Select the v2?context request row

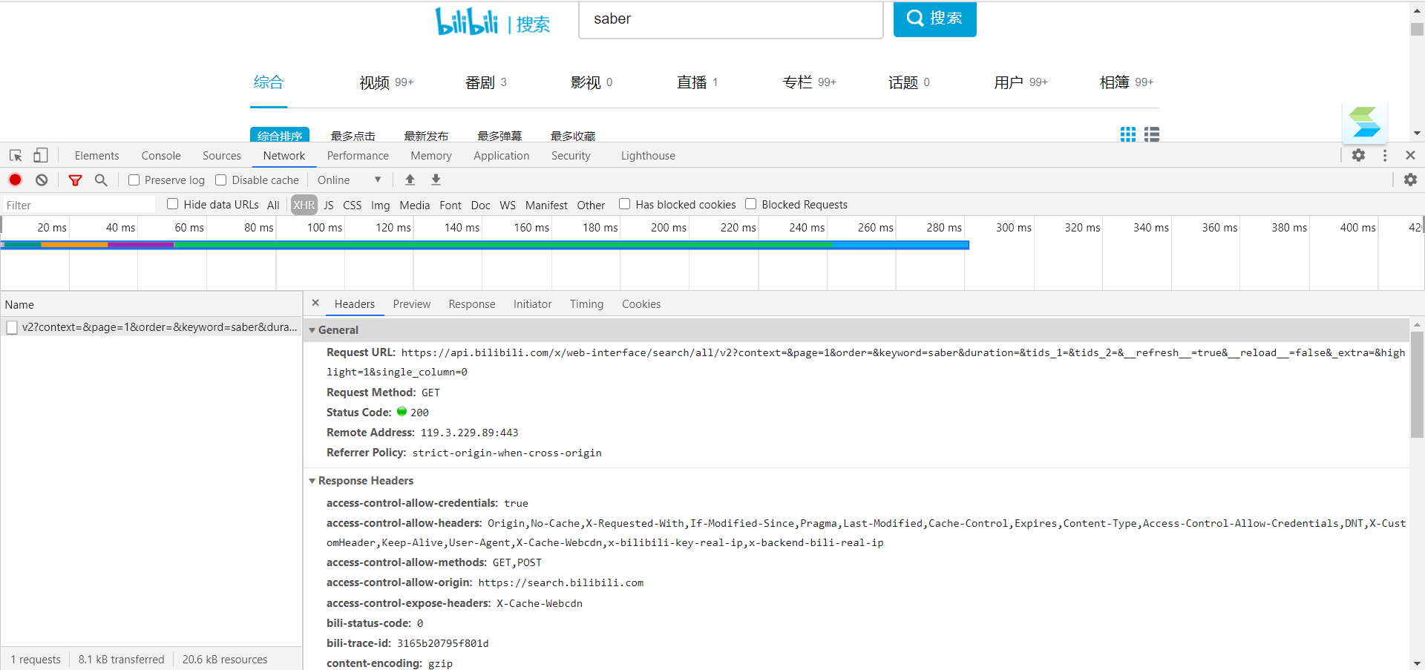[151, 327]
